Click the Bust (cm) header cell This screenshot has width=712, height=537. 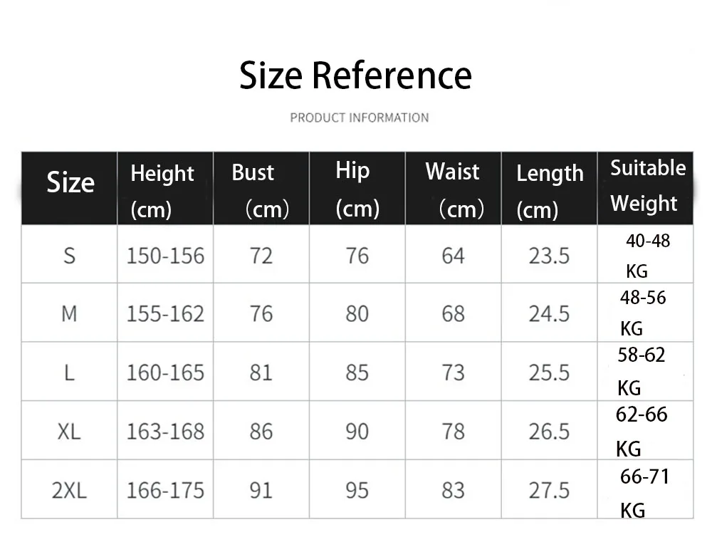261,188
